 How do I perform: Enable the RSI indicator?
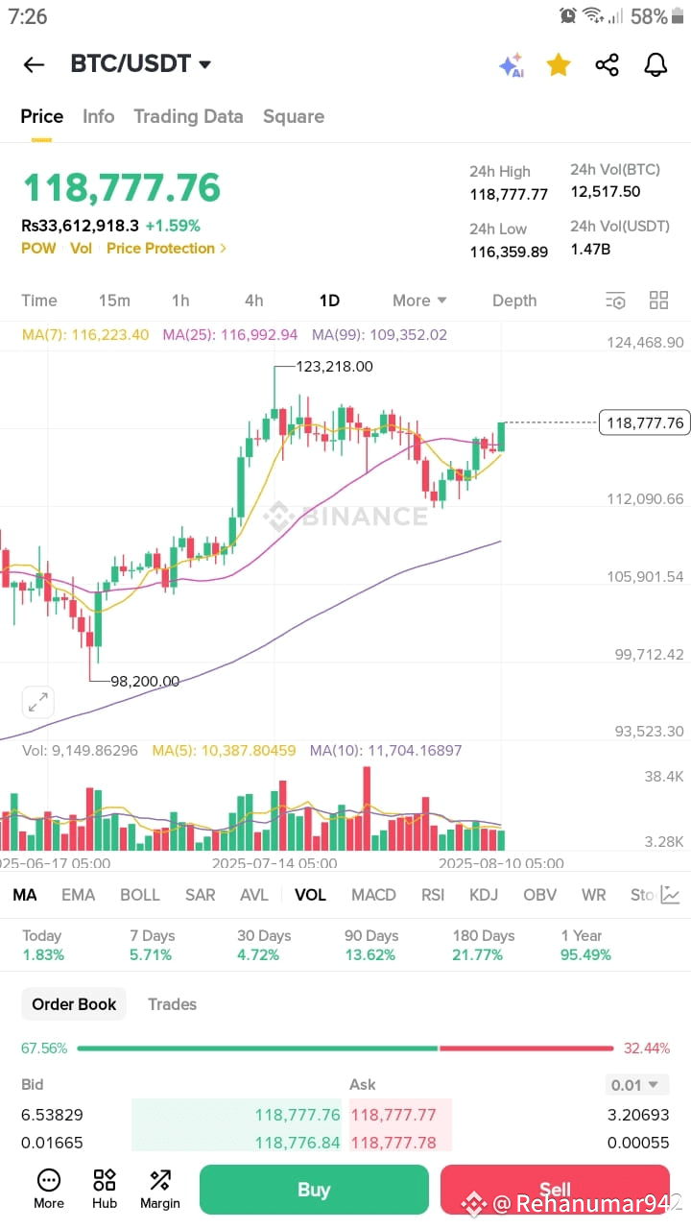tap(433, 895)
